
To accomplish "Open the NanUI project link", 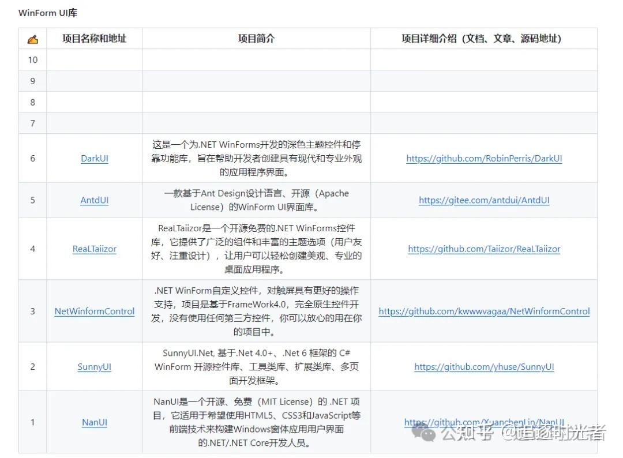I will (94, 422).
